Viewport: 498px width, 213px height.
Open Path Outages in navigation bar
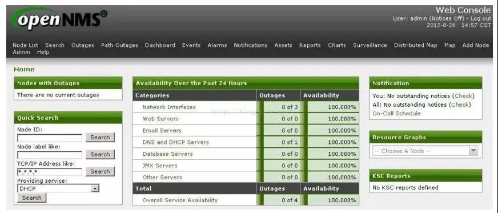pos(119,45)
